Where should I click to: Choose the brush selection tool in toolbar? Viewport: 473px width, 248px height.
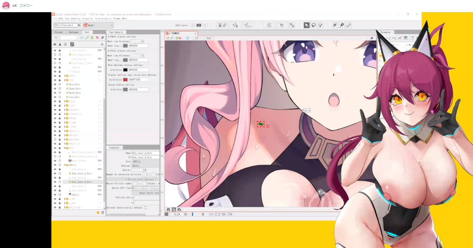320,25
